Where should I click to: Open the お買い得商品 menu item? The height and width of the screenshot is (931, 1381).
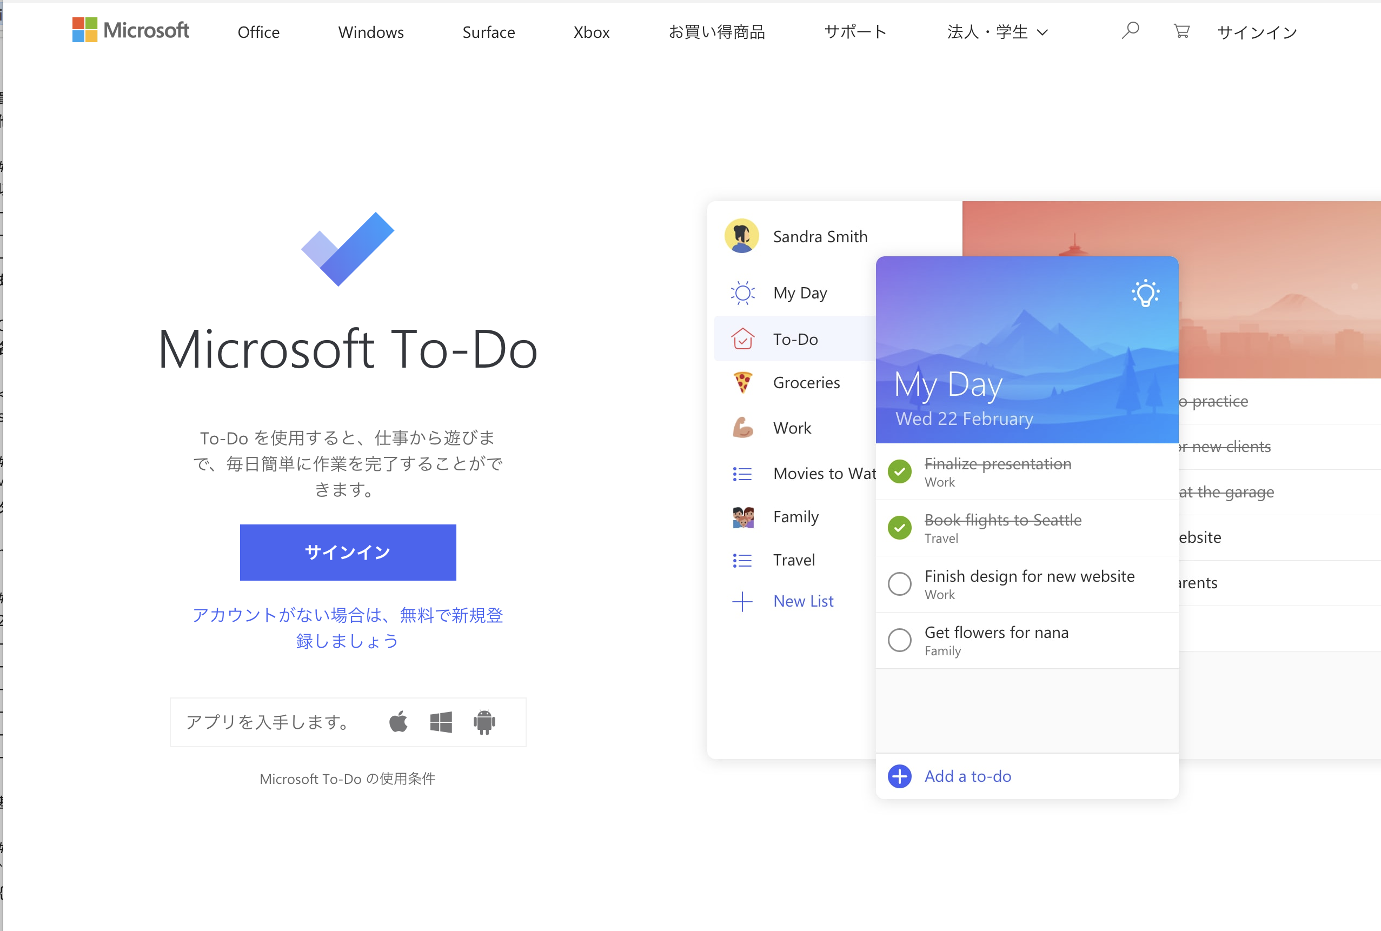[716, 32]
